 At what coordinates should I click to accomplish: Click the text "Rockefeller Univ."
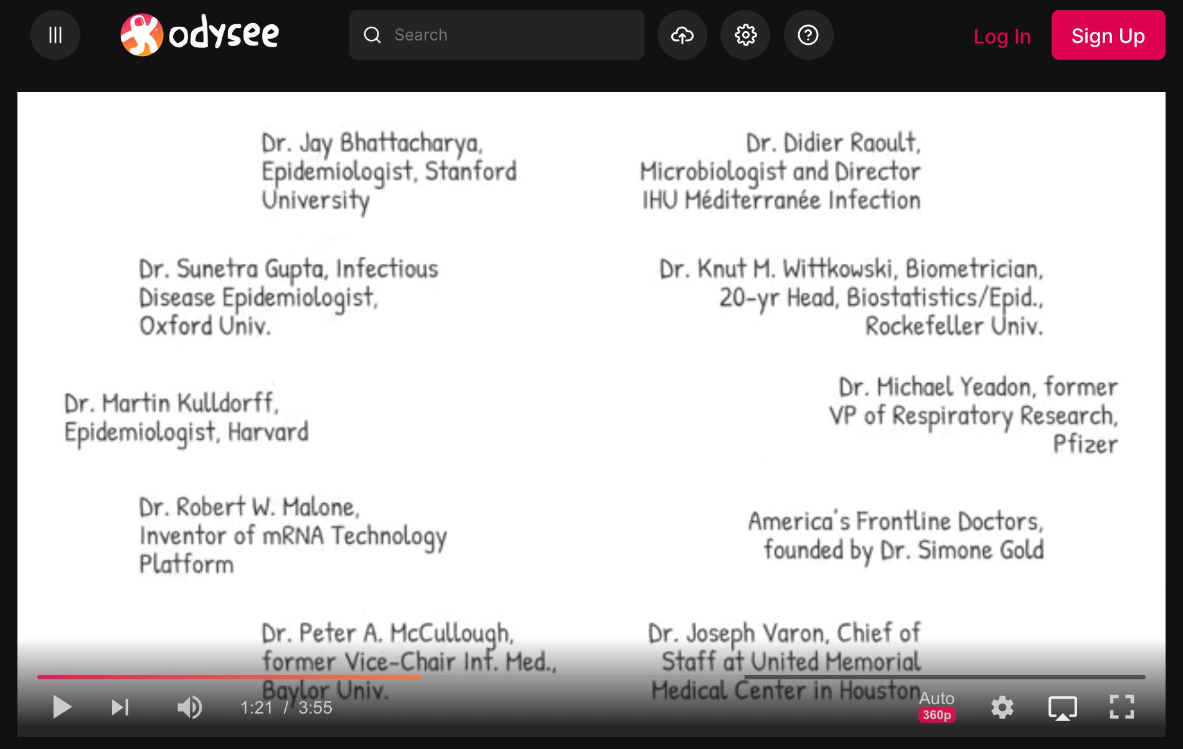pyautogui.click(x=954, y=326)
